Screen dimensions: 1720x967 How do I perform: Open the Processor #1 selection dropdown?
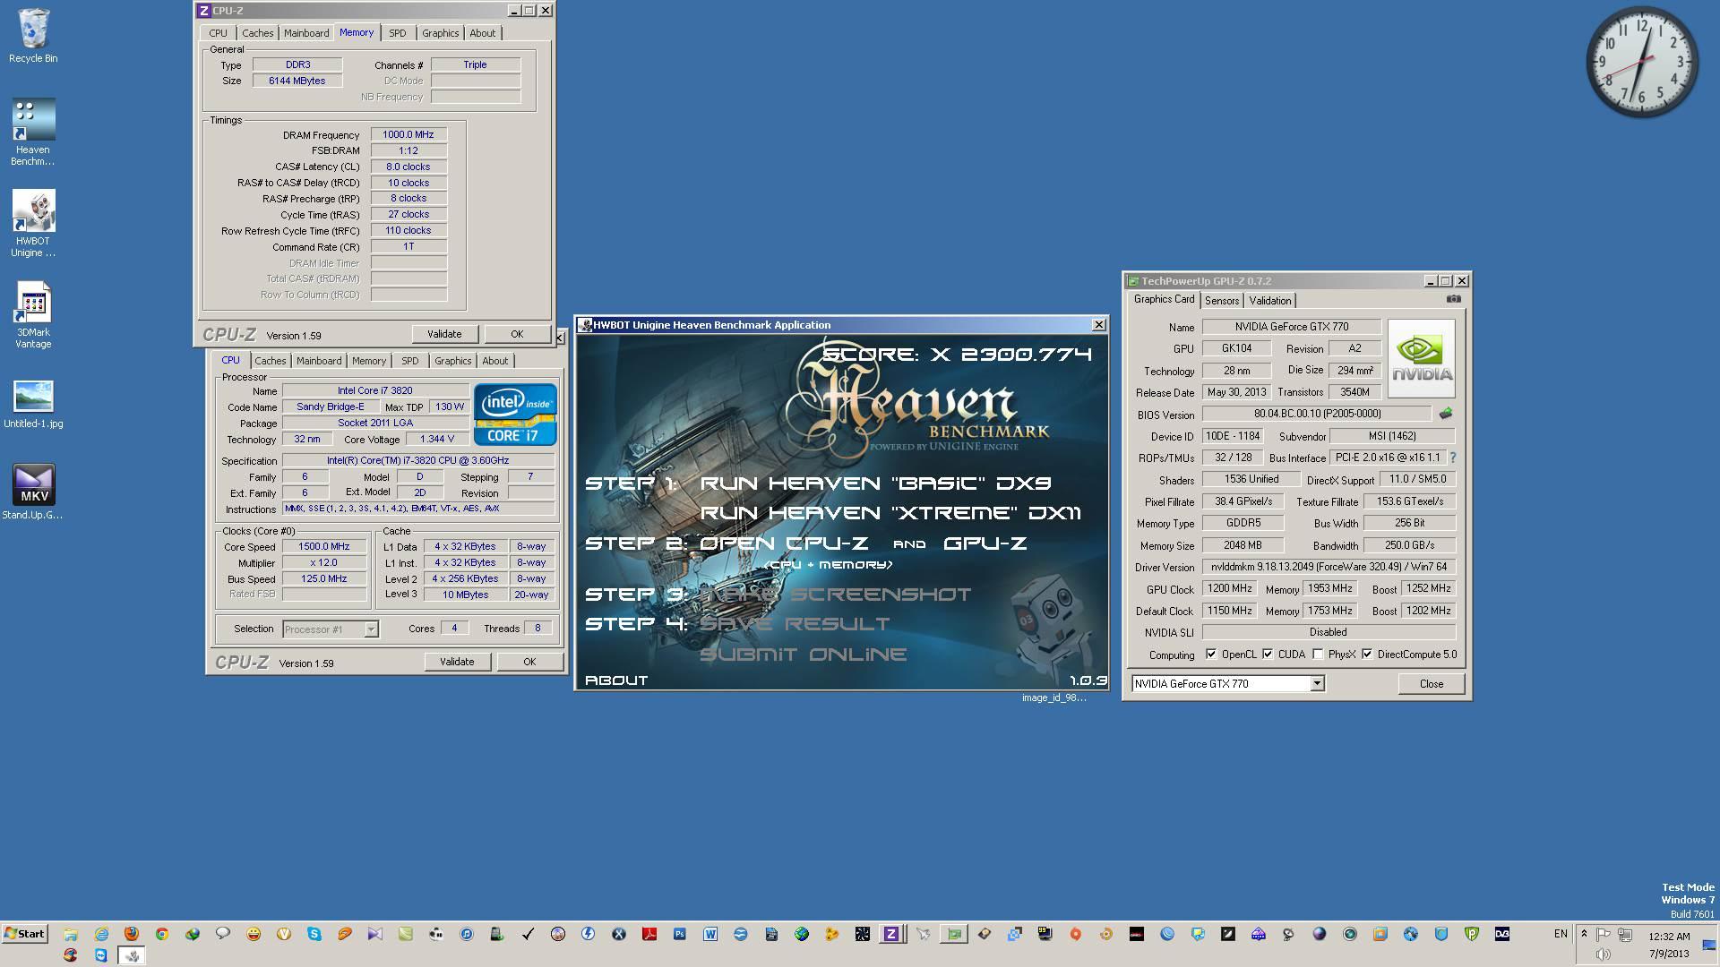[x=371, y=629]
